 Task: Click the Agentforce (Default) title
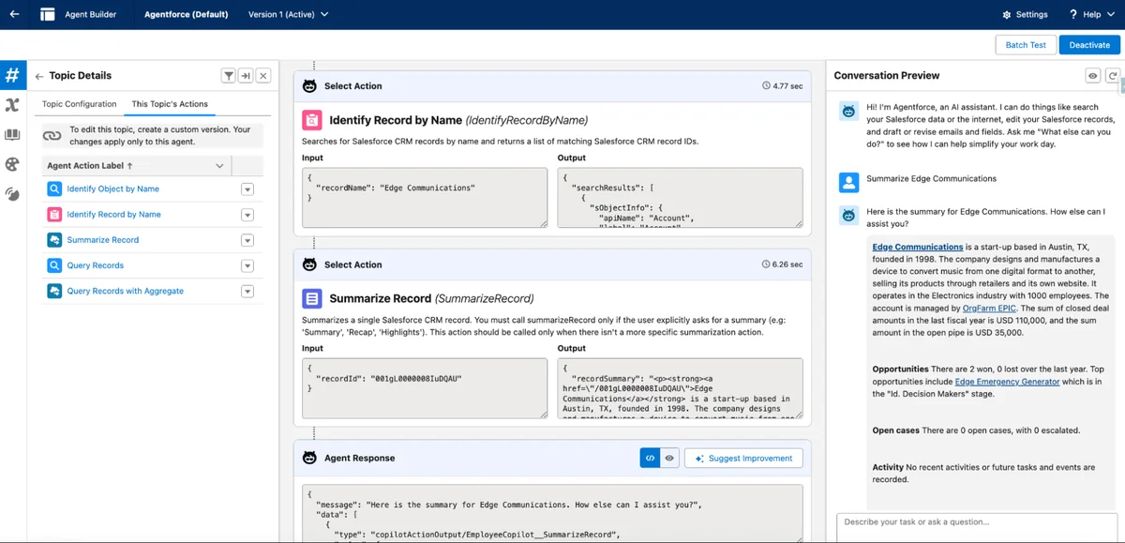[x=186, y=14]
